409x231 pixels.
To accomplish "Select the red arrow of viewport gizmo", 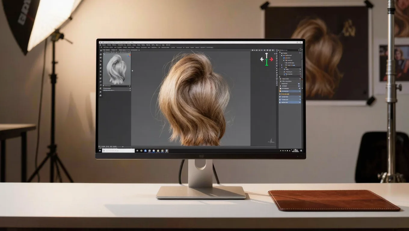I will (x=271, y=59).
